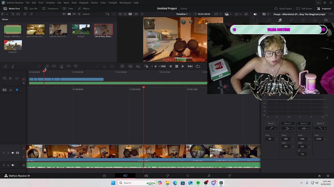Toggle loop playback
Image resolution: width=334 pixels, height=187 pixels.
198,66
